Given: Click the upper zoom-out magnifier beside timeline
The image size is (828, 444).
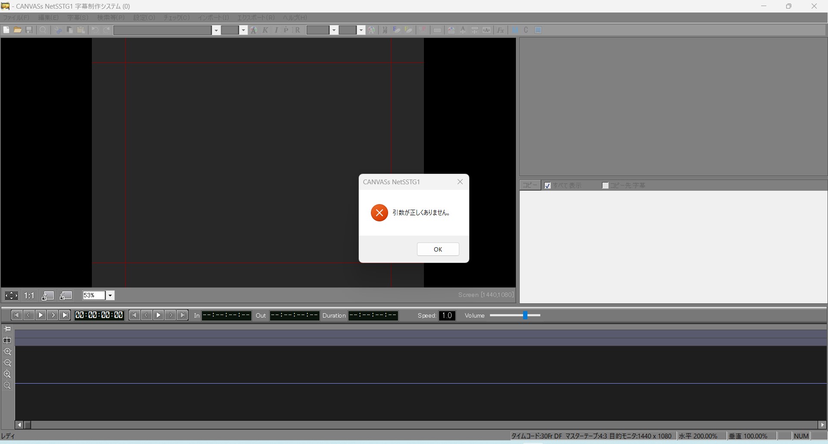Looking at the screenshot, I should (7, 363).
